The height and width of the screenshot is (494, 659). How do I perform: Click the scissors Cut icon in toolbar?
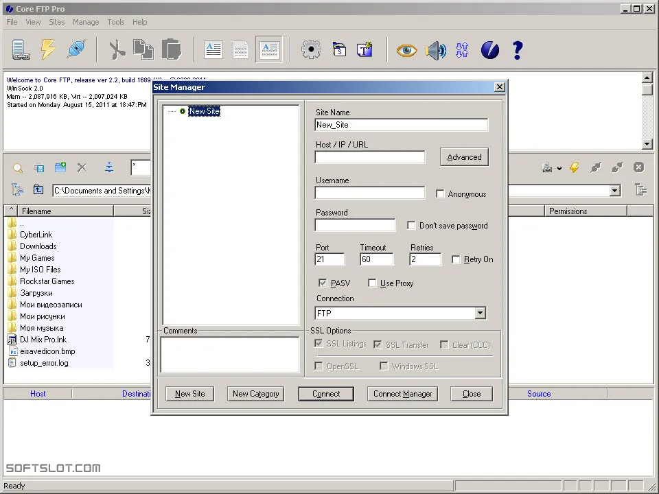coord(117,49)
